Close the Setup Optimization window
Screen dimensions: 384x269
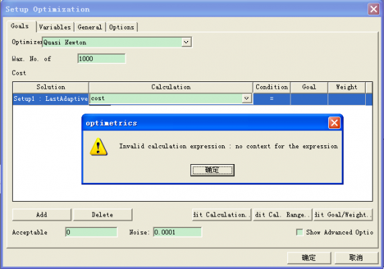373,9
